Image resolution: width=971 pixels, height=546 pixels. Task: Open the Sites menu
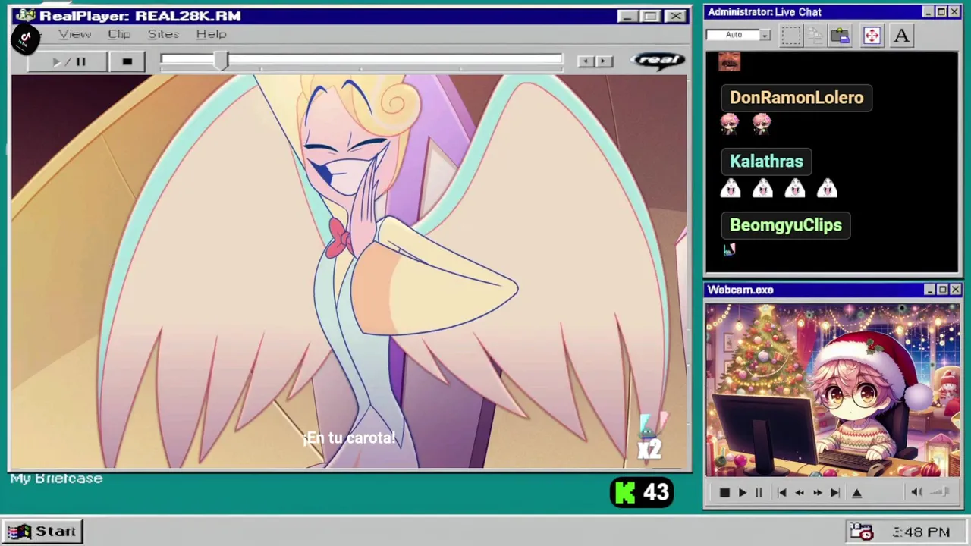[163, 34]
